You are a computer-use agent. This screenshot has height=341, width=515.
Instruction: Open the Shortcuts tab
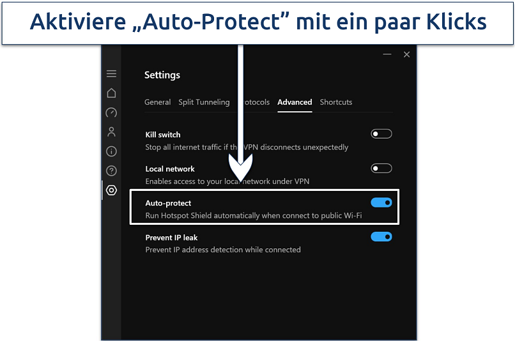[x=336, y=102]
